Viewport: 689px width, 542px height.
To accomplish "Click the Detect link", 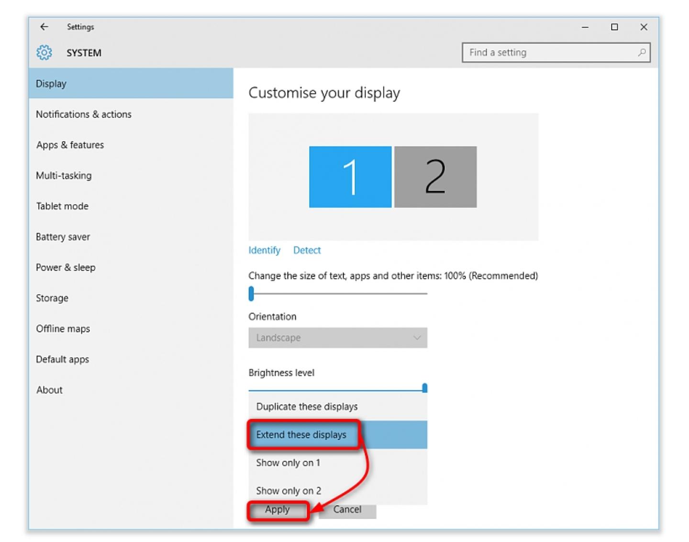I will pyautogui.click(x=307, y=250).
